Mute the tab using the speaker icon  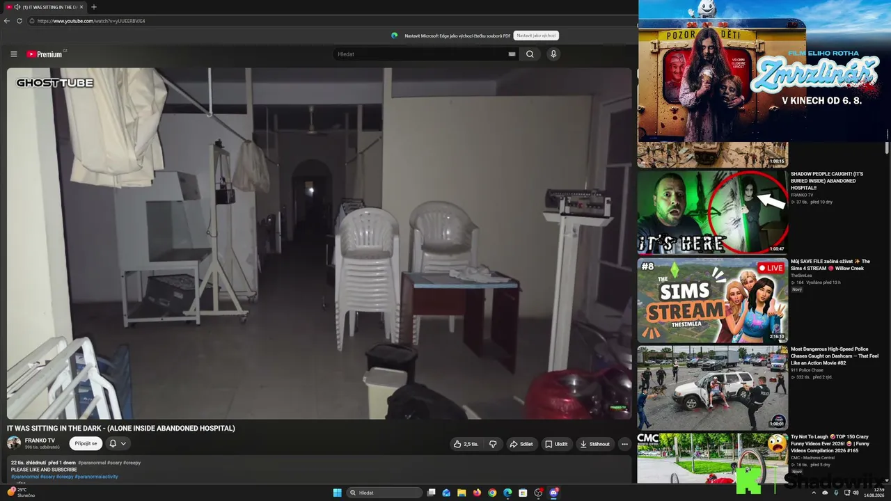point(17,7)
